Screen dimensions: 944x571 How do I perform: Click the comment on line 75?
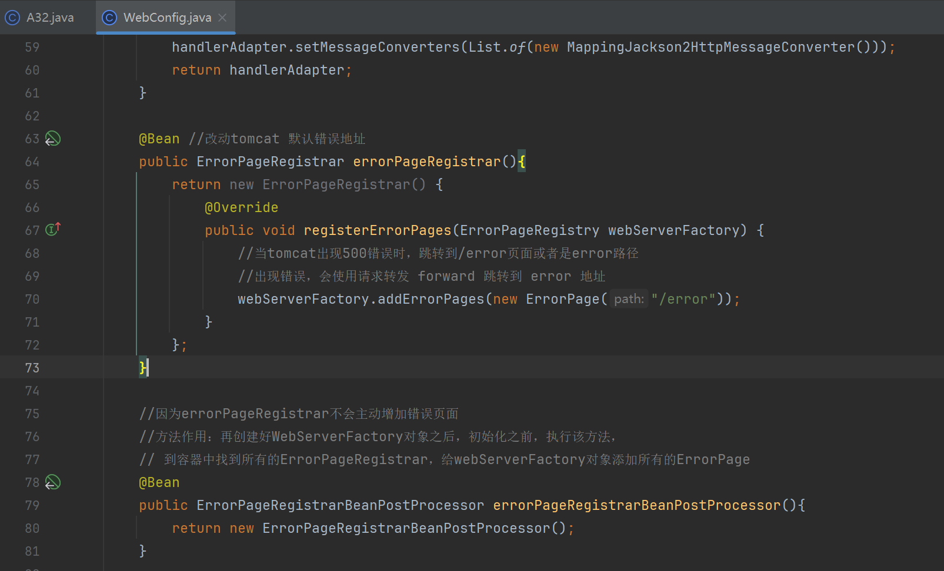pos(299,414)
